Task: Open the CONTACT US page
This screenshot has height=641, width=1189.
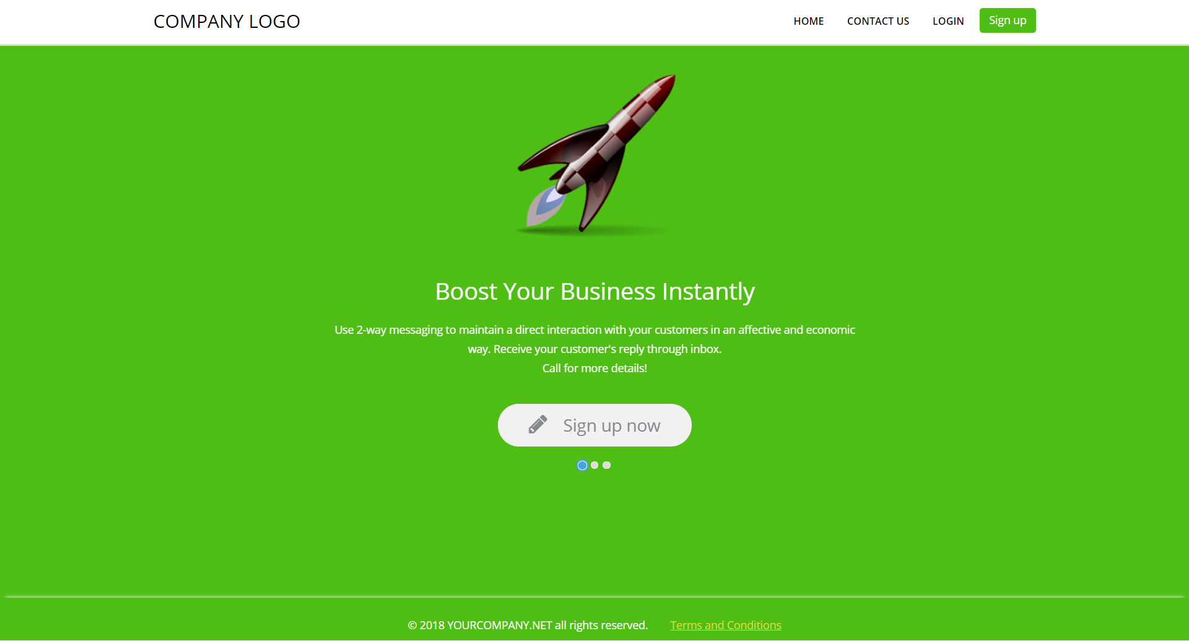Action: (x=878, y=21)
